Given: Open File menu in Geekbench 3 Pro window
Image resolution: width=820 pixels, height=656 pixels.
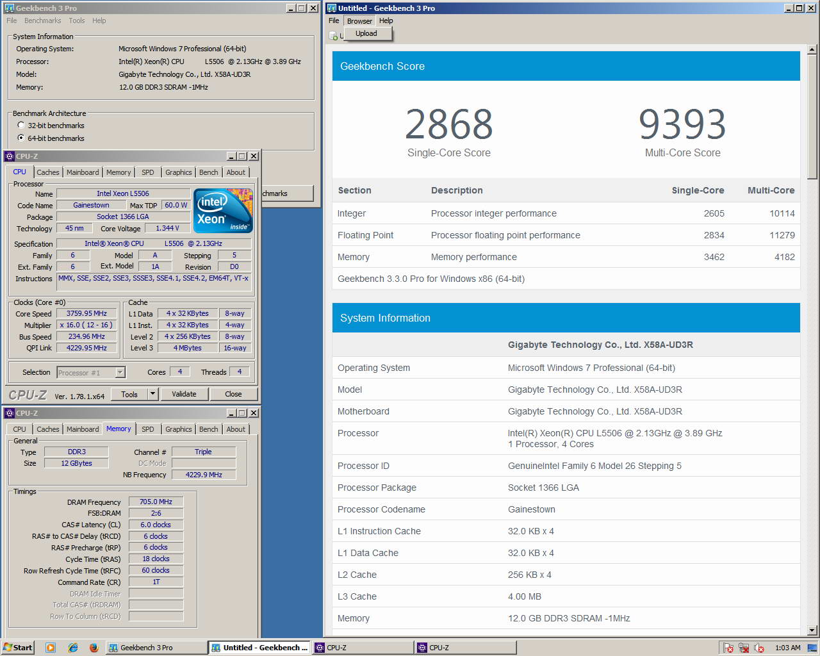Looking at the screenshot, I should [x=12, y=20].
